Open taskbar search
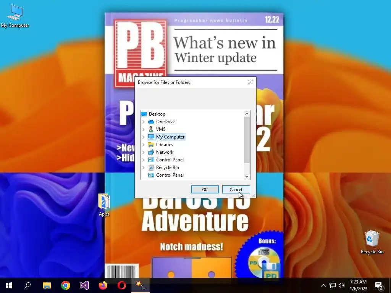 [27, 285]
